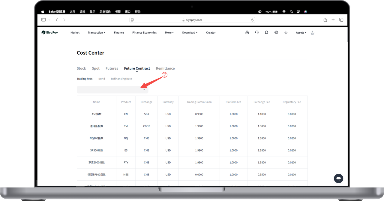
Task: Switch to the Stock tab
Action: 81,68
